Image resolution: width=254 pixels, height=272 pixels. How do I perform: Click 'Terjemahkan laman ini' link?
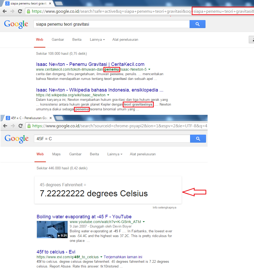coord(123,257)
